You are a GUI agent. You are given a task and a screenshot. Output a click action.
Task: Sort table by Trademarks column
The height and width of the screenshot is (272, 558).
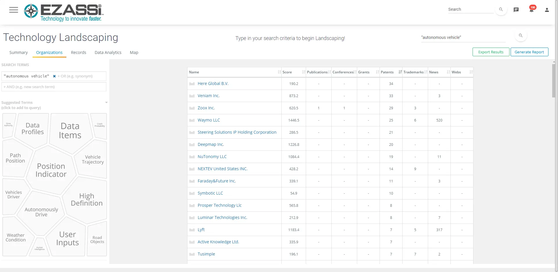click(x=415, y=72)
